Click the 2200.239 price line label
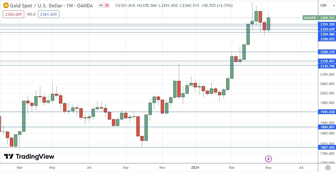Viewport: 336px width, 172px height. click(x=327, y=52)
